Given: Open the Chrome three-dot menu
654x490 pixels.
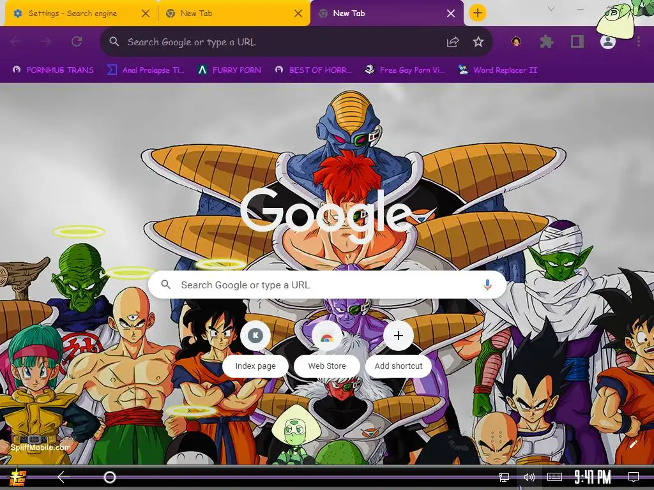Looking at the screenshot, I should pos(639,41).
